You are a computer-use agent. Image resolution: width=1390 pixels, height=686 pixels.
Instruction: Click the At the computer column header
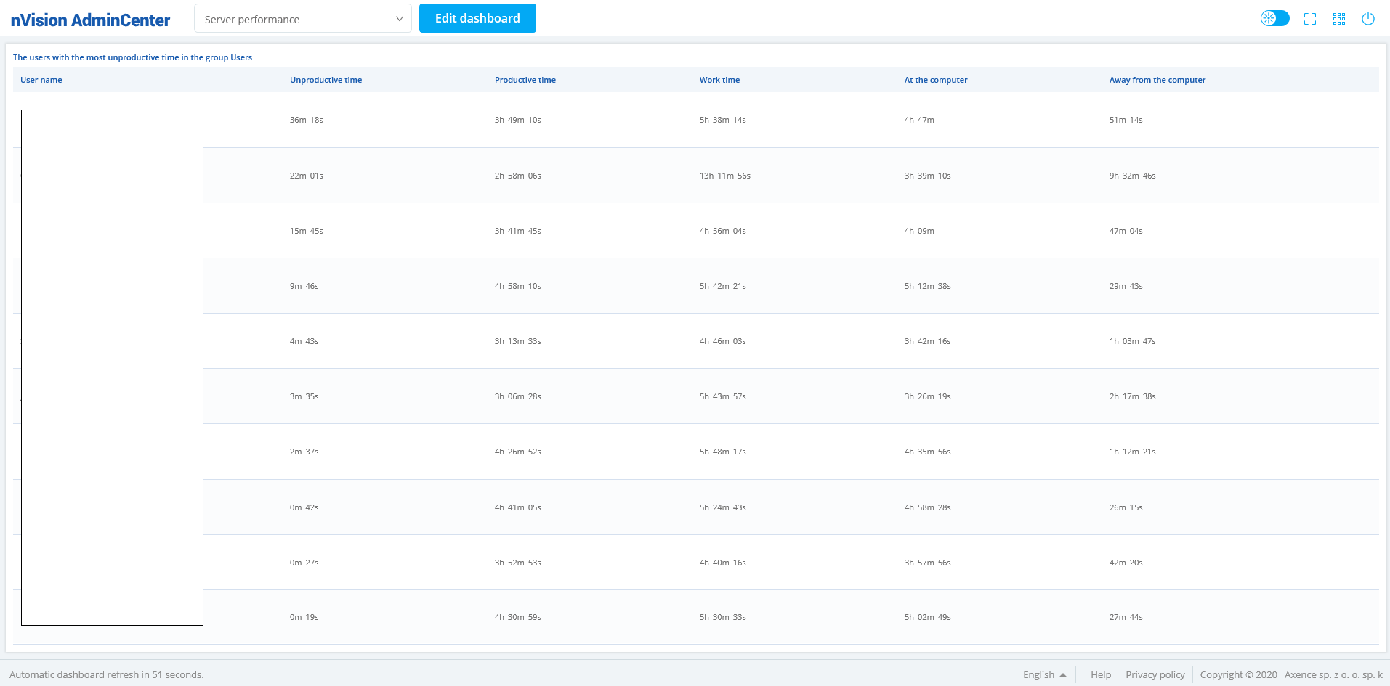click(935, 80)
